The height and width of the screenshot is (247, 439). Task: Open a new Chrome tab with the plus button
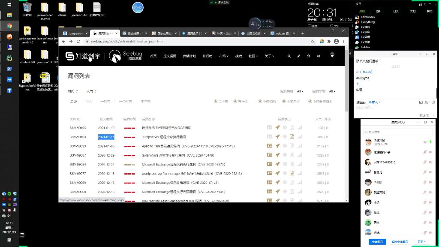click(303, 33)
